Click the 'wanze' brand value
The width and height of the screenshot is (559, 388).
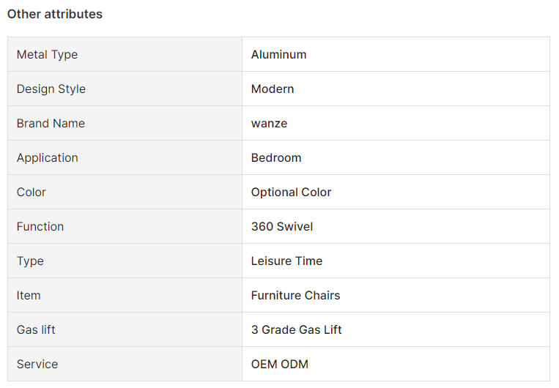[x=269, y=124]
